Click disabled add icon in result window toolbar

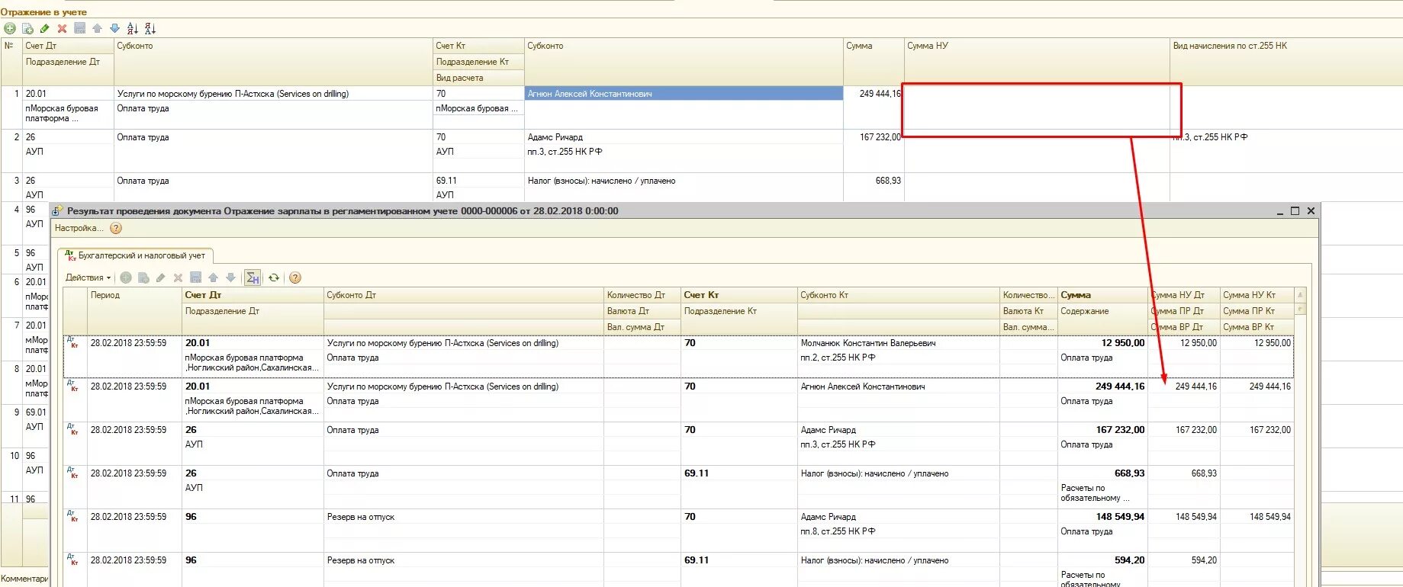pos(126,277)
